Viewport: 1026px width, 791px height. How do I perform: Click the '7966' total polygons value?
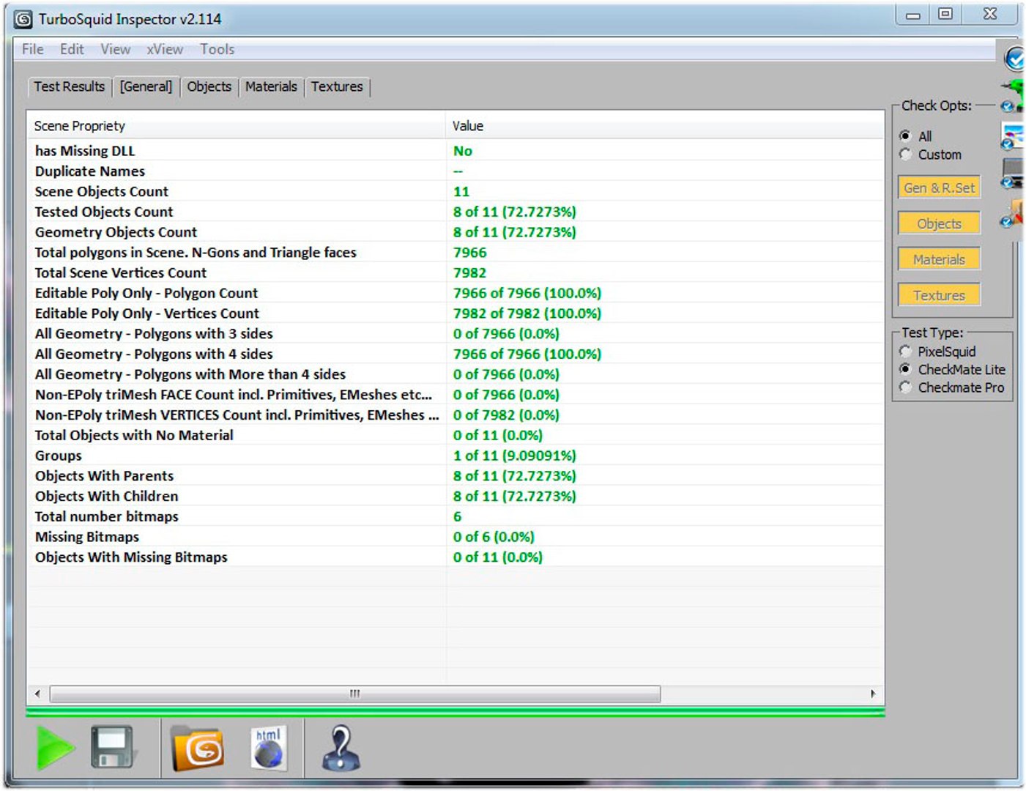coord(470,253)
